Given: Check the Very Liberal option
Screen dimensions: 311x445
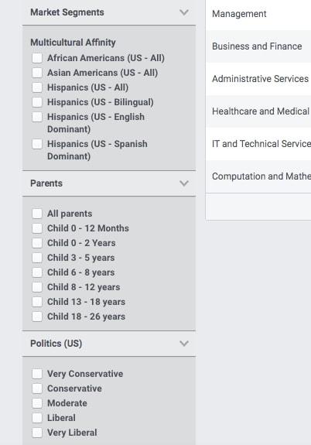Looking at the screenshot, I should (x=37, y=433).
